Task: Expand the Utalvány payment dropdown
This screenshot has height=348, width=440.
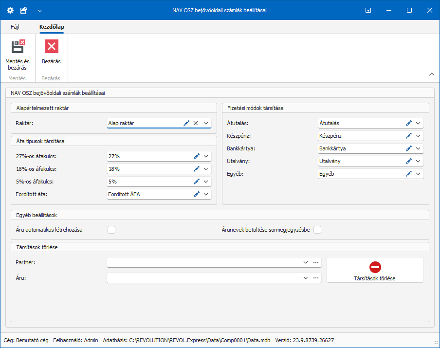Action: (x=418, y=161)
